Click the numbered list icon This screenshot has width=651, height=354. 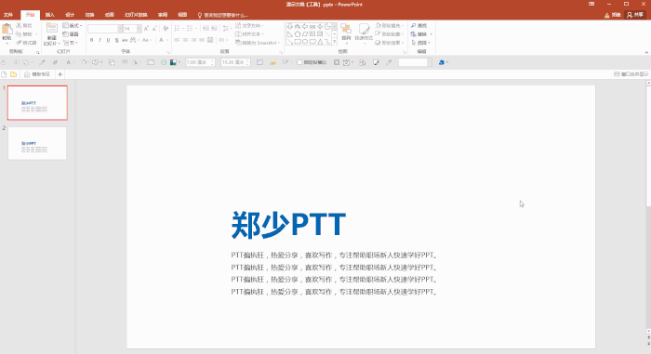191,29
